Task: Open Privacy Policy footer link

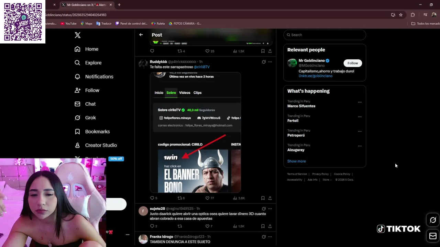Action: point(320,174)
